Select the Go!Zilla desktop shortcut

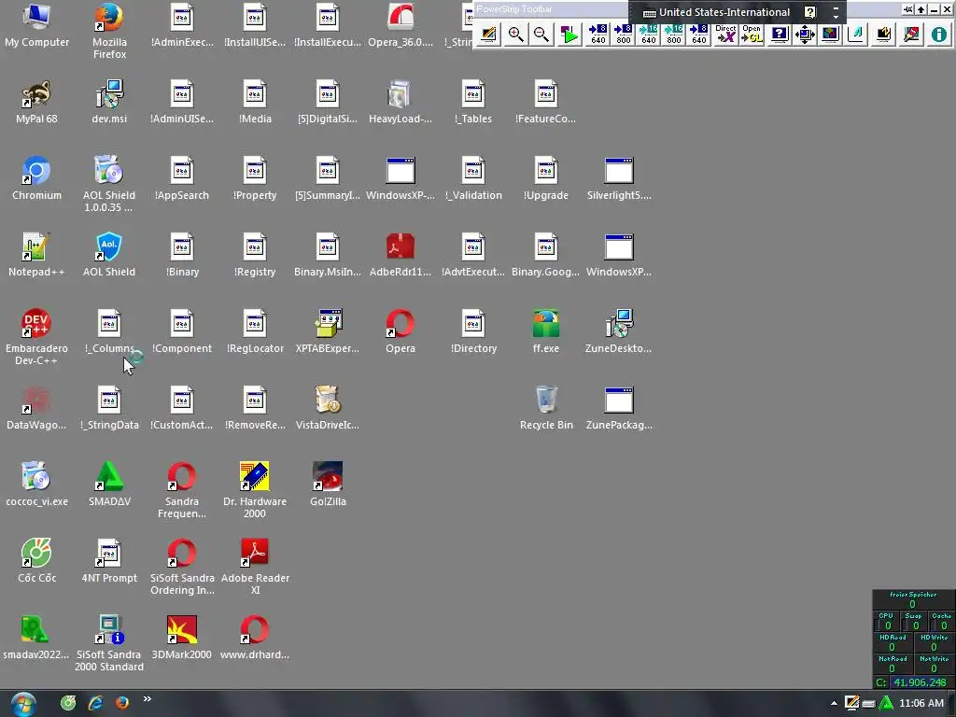pos(328,485)
